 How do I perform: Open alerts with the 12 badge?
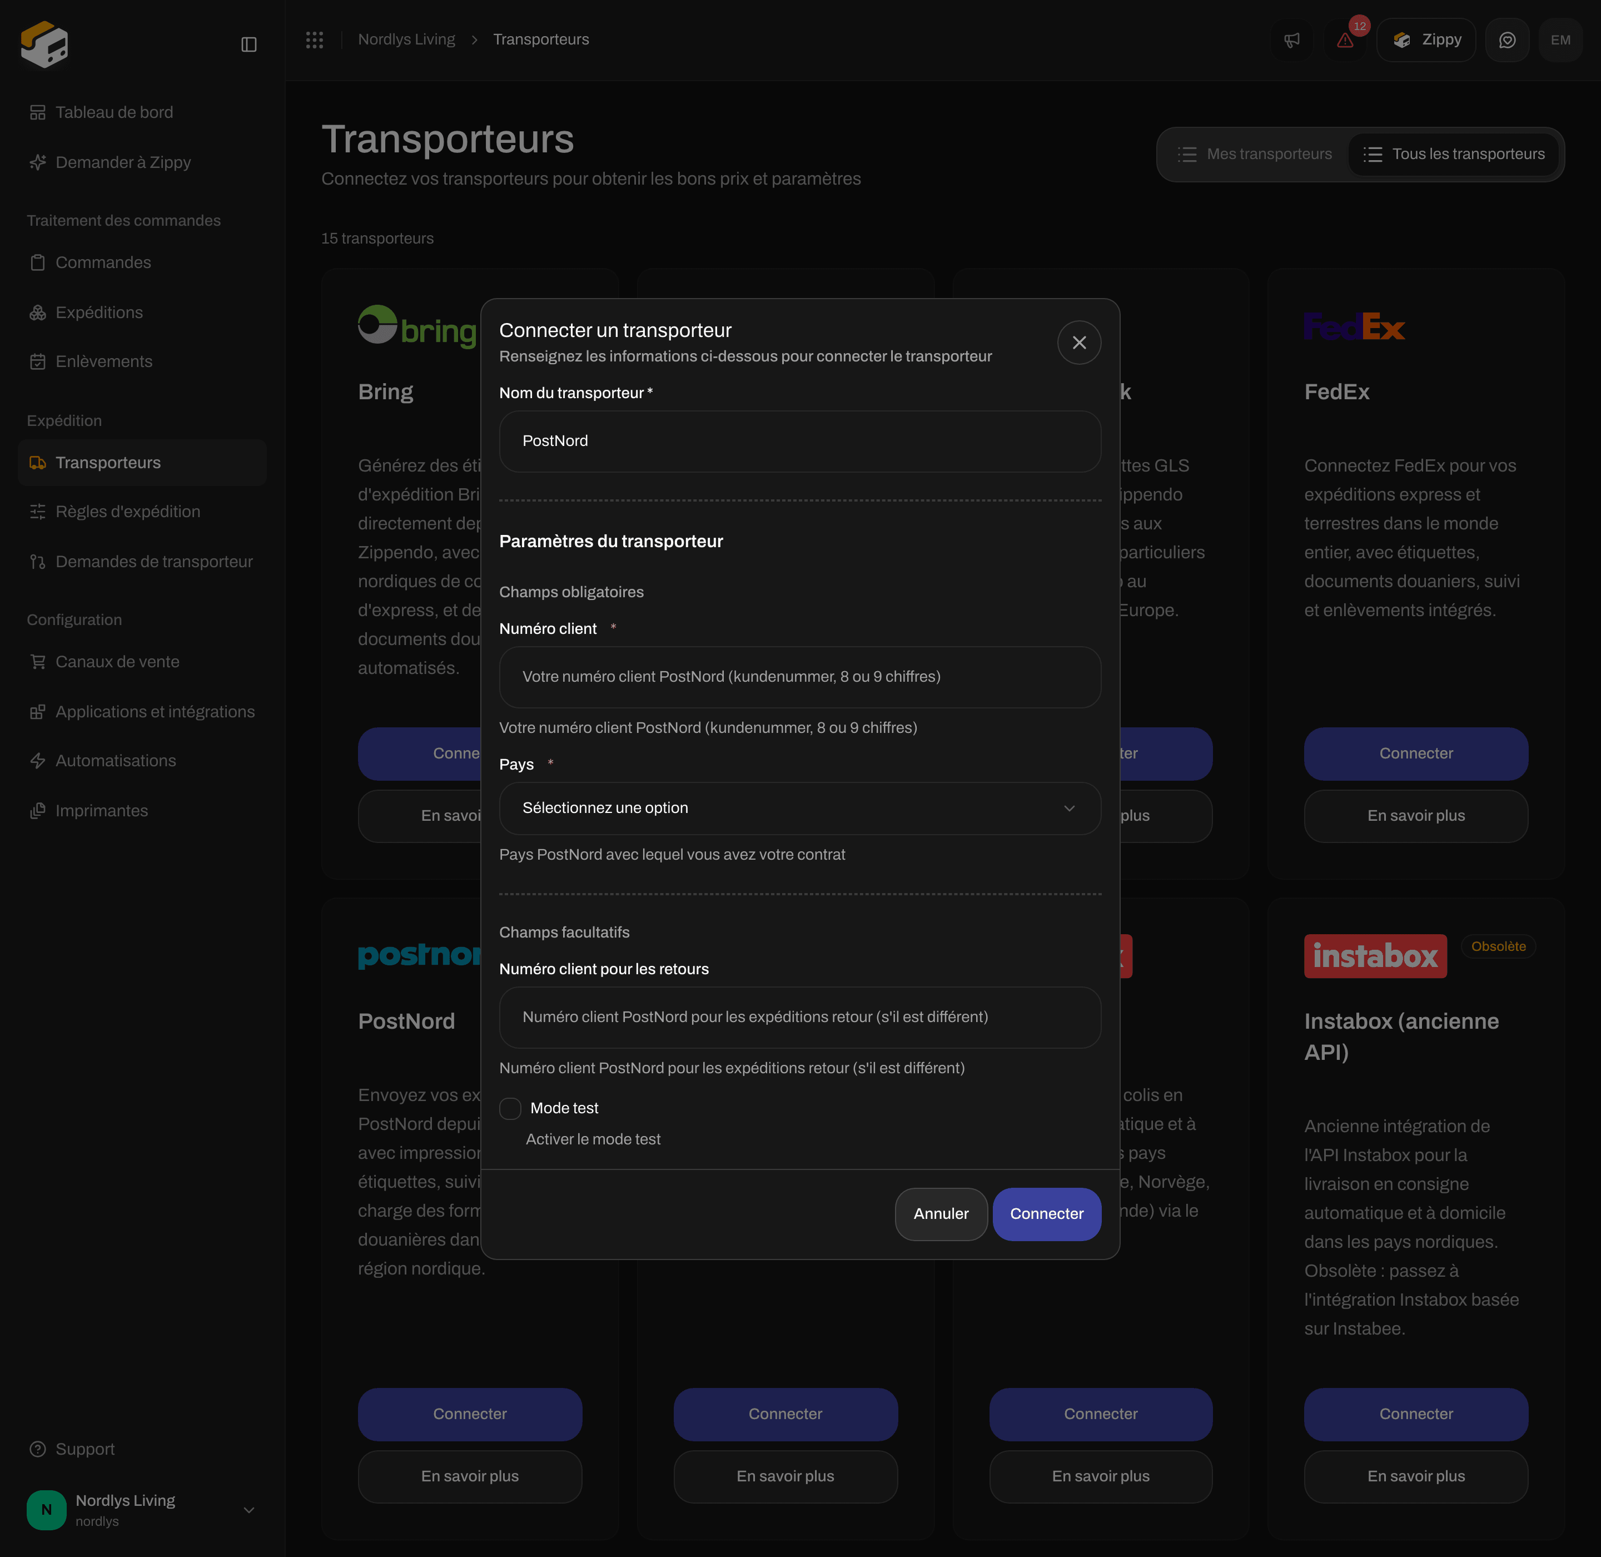point(1345,40)
